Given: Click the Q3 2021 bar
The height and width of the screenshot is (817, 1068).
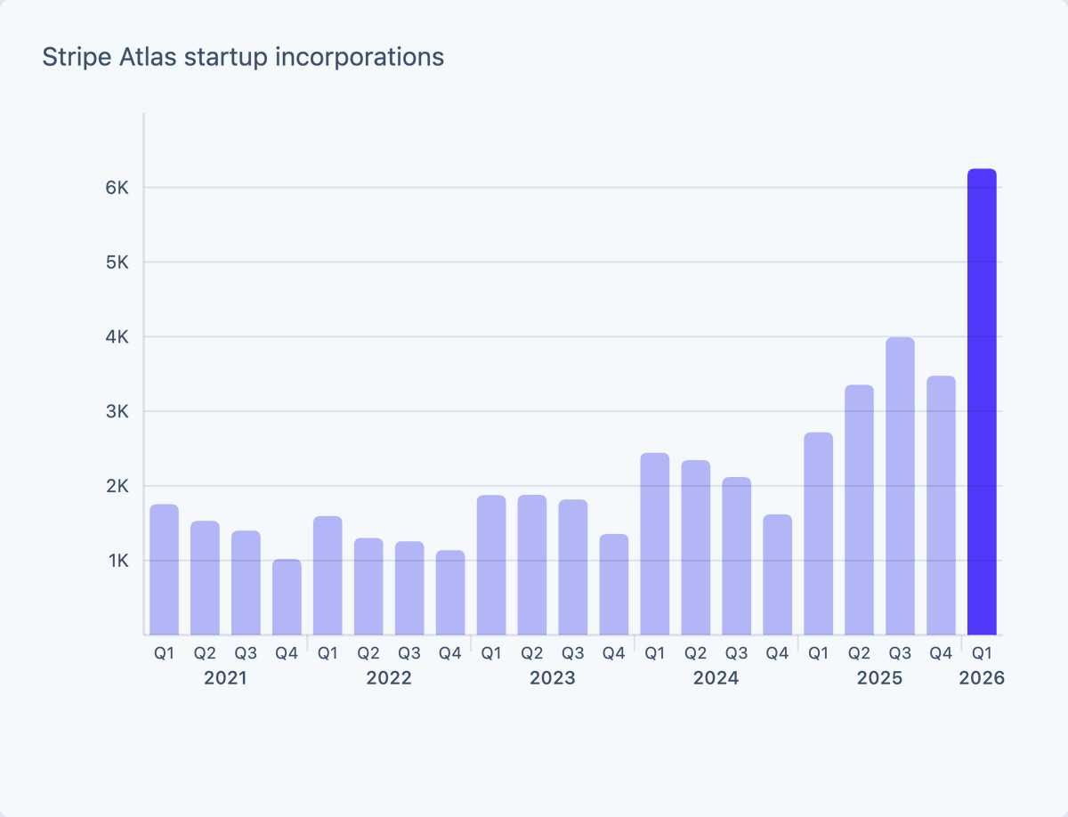Looking at the screenshot, I should (247, 583).
